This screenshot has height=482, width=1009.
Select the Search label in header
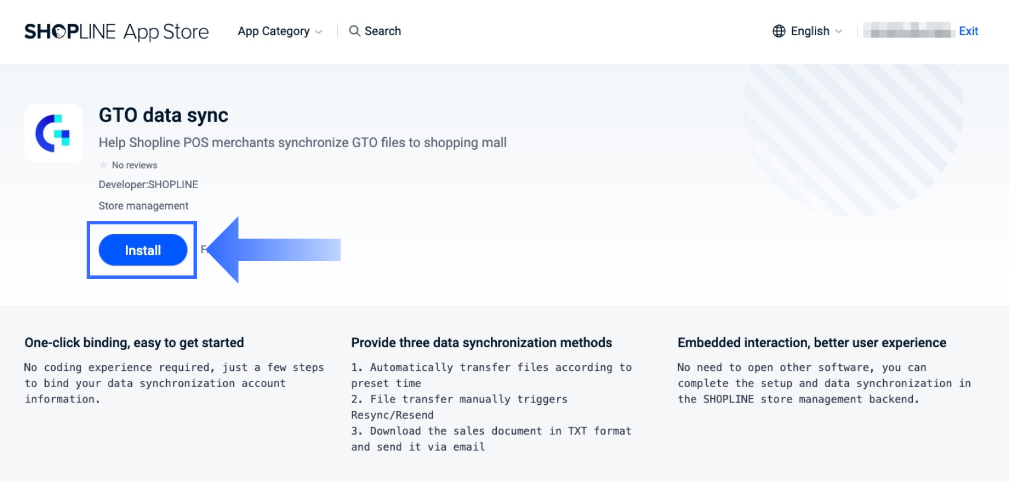[382, 31]
